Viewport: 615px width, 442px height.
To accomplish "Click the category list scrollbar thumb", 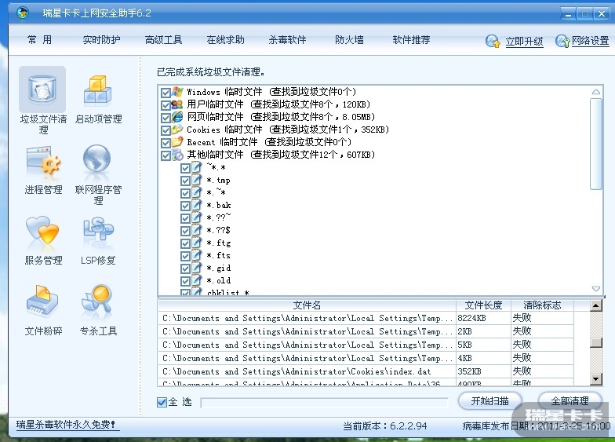I will click(x=596, y=144).
